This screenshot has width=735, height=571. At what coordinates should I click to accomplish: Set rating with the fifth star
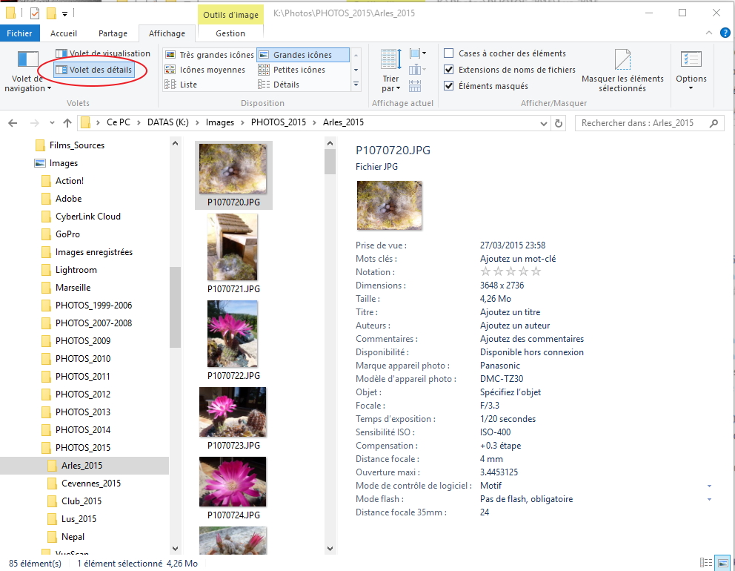pos(536,272)
